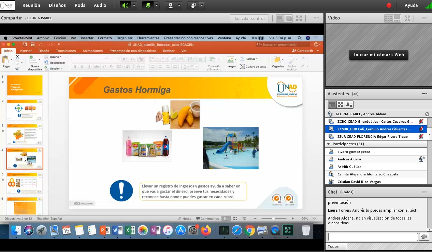Open Firefox from the Dock
432x252 pixels.
206,230
